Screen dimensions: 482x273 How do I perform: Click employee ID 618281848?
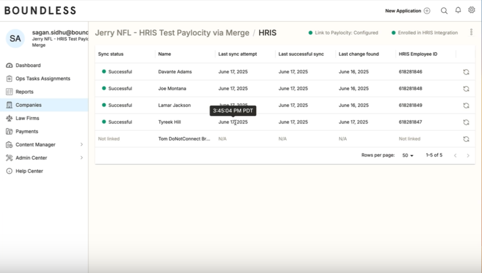point(411,88)
